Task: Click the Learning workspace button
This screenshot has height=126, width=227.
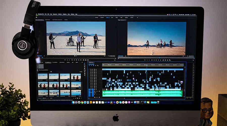Action: 96,17
